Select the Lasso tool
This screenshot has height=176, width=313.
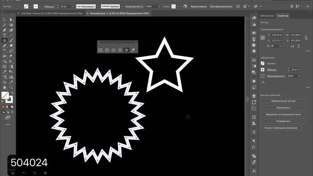(x=11, y=25)
